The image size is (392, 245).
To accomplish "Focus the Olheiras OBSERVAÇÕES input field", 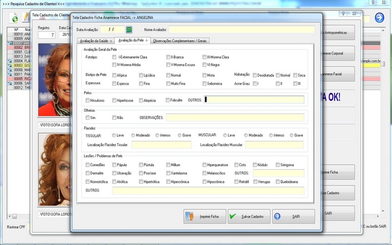I will [x=235, y=118].
